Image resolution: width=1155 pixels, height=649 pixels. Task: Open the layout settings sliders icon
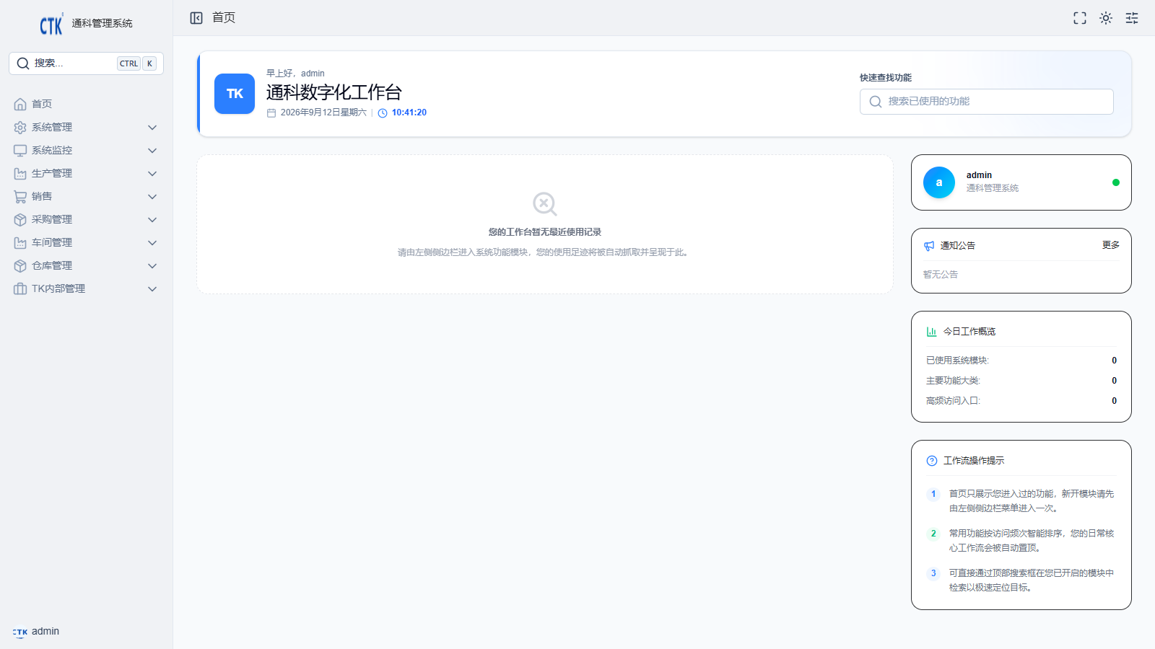coord(1132,18)
